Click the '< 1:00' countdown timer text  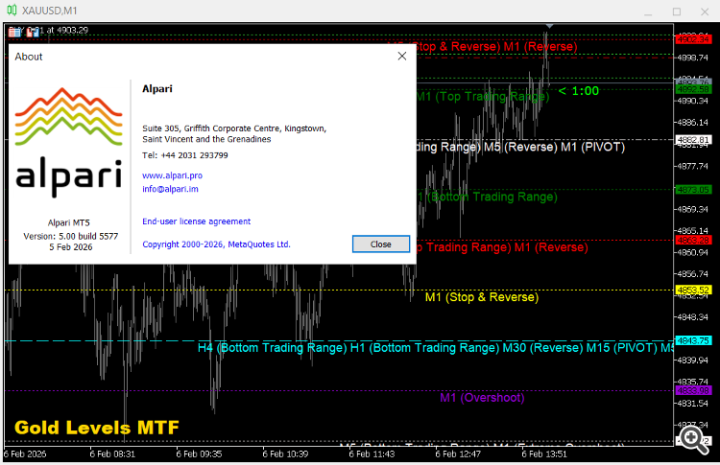click(x=579, y=91)
